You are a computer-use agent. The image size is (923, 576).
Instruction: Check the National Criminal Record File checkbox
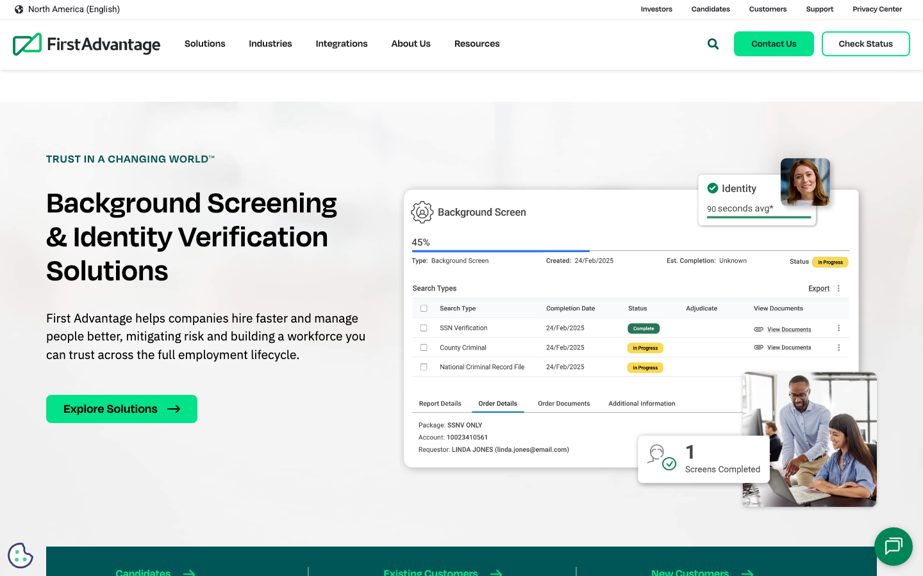[424, 367]
